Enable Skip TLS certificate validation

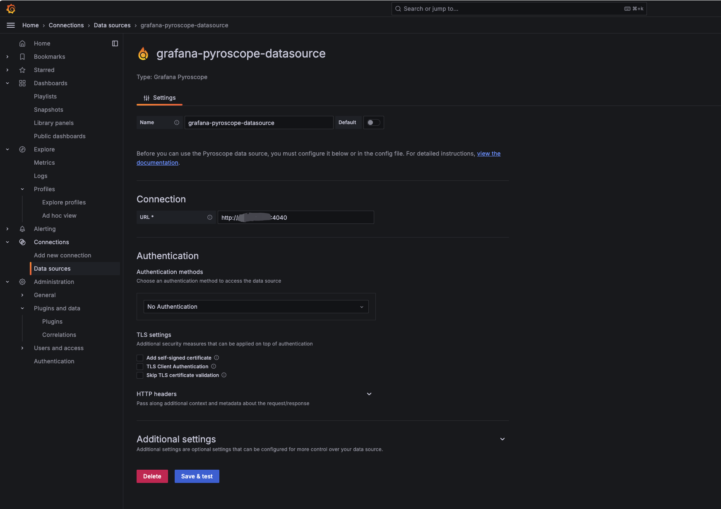click(140, 375)
